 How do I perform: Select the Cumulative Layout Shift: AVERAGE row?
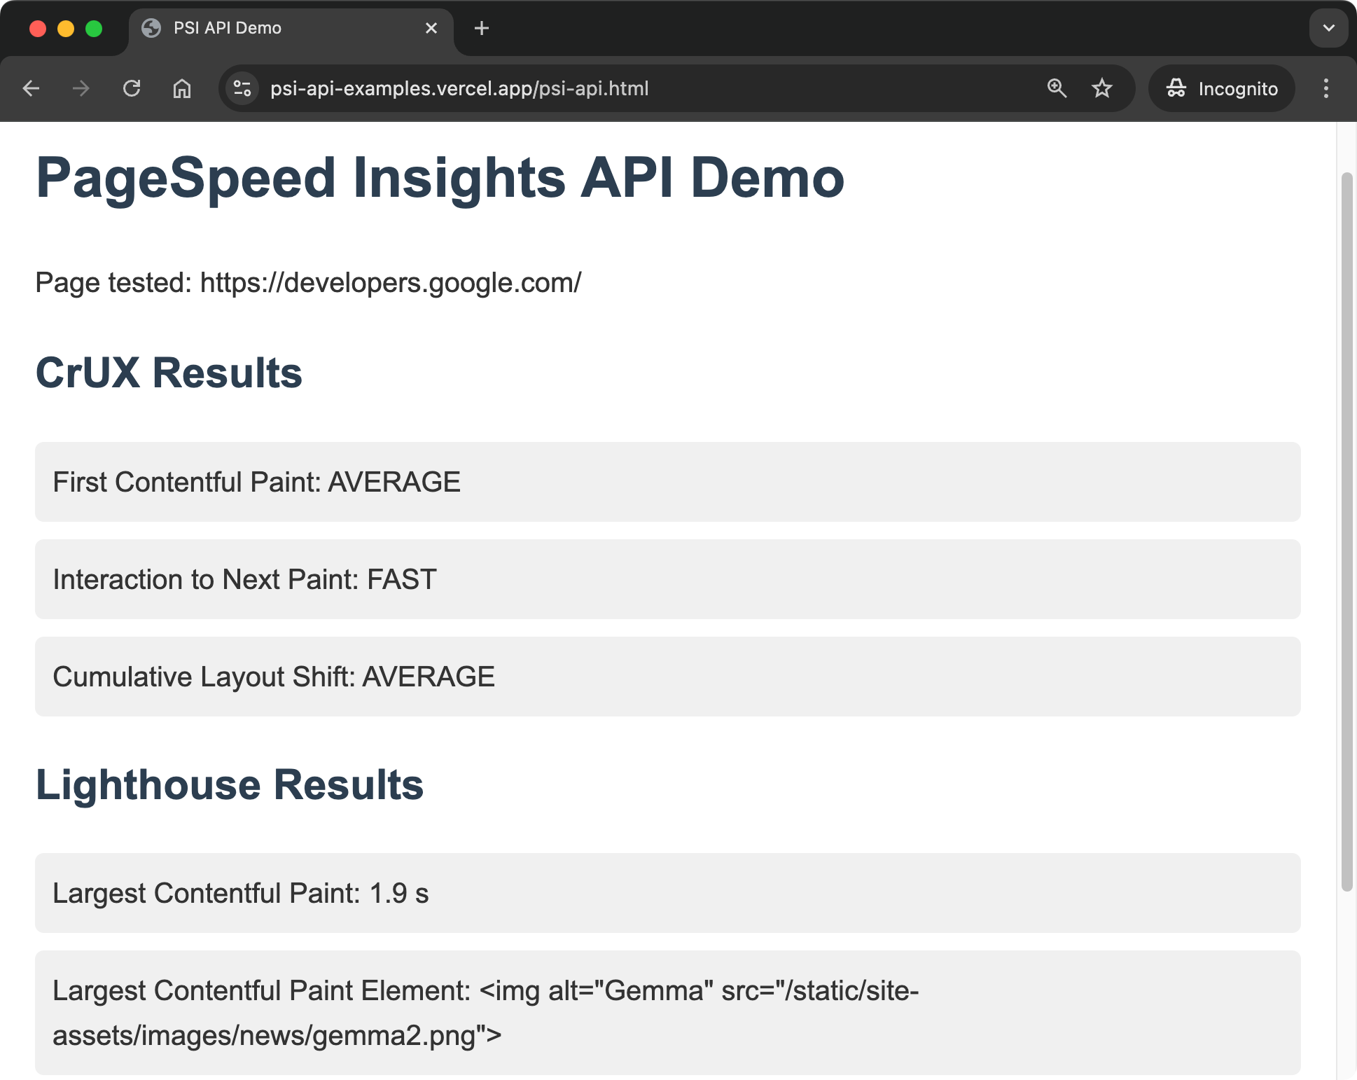point(668,677)
